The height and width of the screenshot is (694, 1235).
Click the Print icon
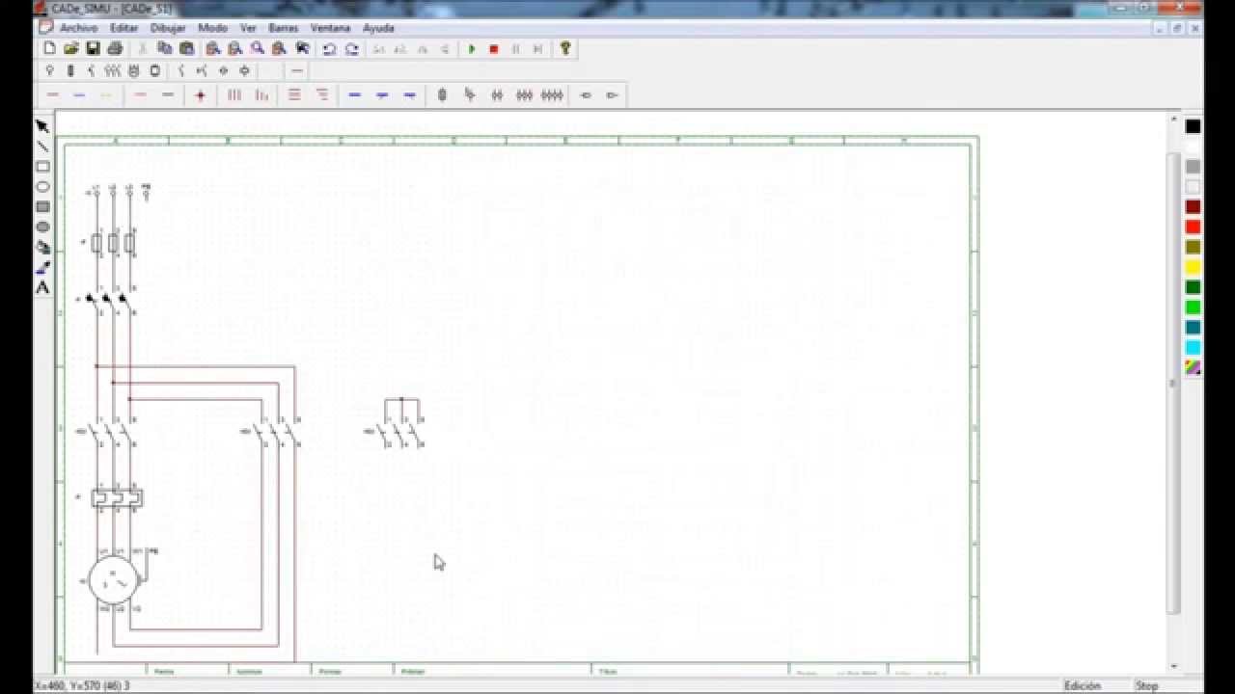(x=115, y=48)
